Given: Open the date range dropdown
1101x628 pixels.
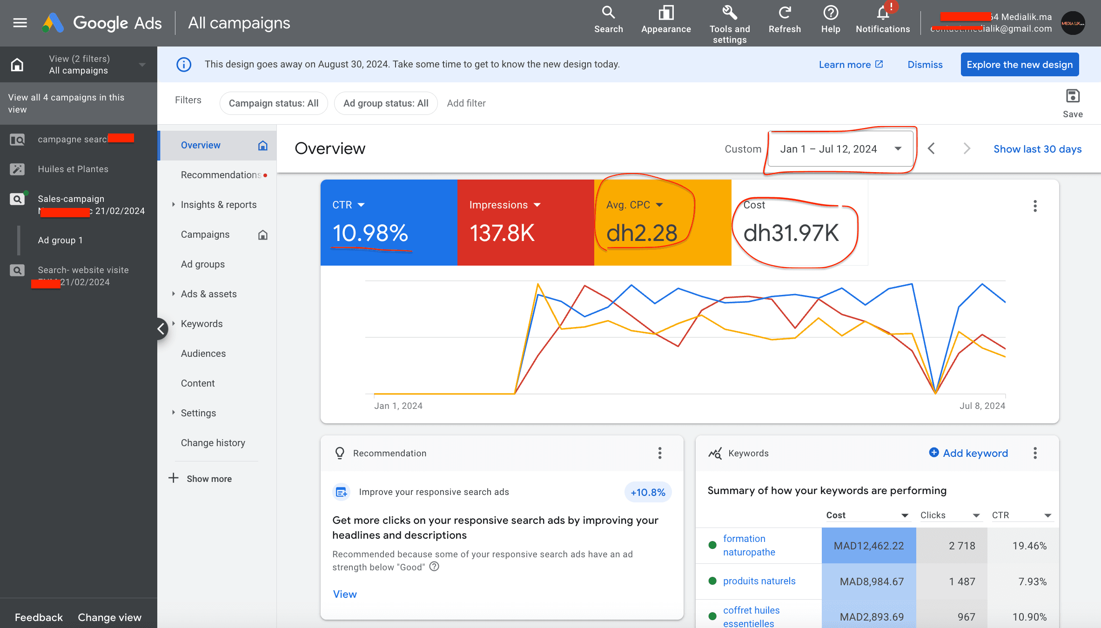Looking at the screenshot, I should pos(840,149).
